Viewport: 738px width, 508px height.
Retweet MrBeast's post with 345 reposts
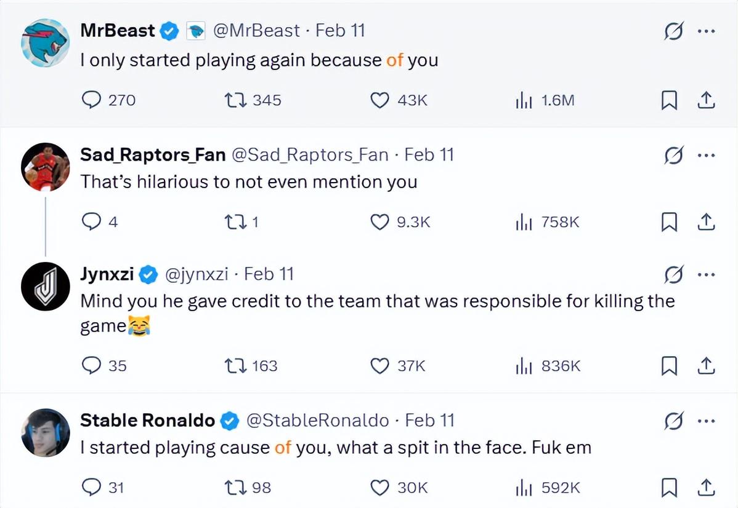(236, 100)
